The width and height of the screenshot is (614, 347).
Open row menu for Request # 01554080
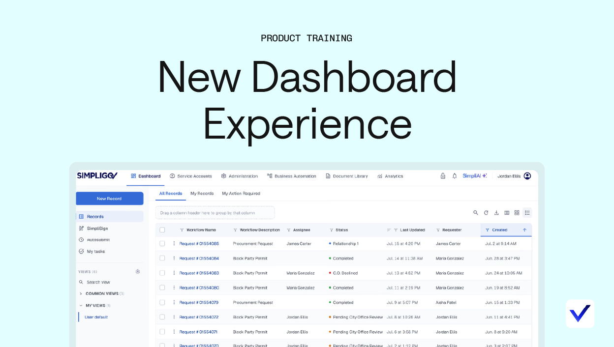(x=174, y=288)
